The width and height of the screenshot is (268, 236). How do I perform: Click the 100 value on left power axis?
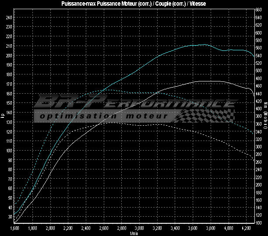(9, 151)
